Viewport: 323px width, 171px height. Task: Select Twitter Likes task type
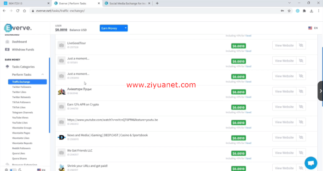coord(19,92)
